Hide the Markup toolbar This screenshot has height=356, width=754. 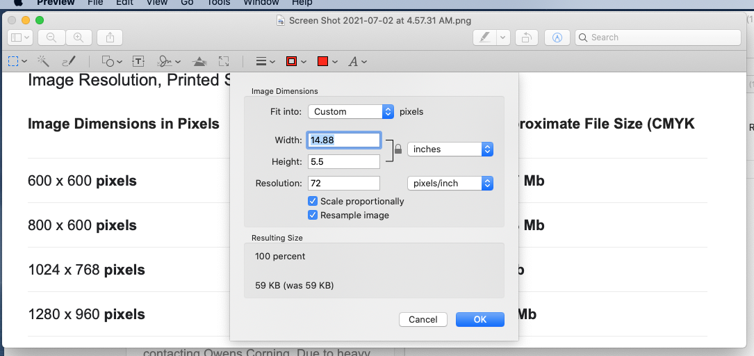[557, 38]
